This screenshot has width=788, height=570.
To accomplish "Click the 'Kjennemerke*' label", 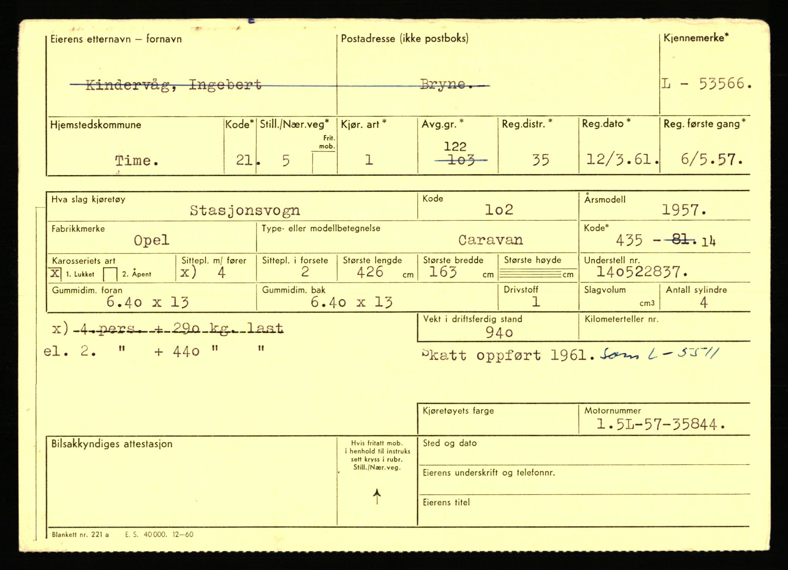I will [696, 38].
